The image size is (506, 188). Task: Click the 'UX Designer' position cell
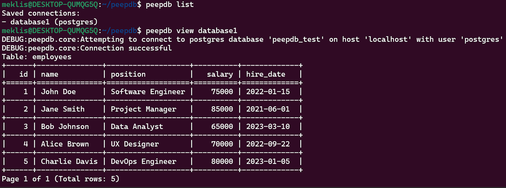135,144
